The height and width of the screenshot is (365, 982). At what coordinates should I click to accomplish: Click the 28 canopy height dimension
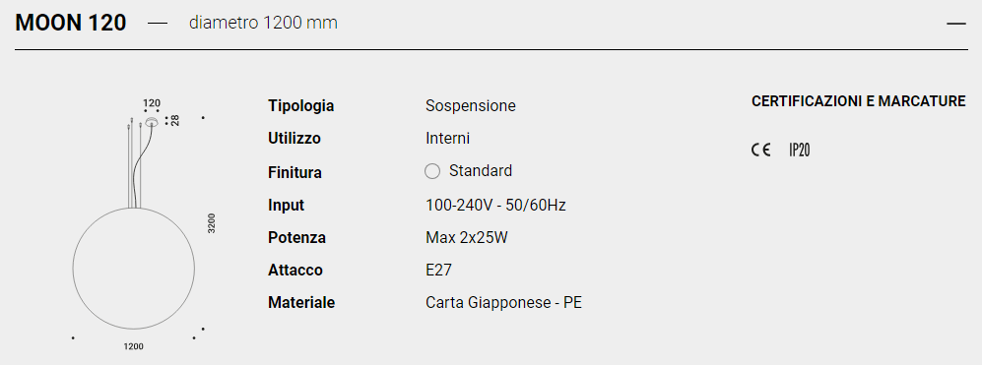pos(175,120)
